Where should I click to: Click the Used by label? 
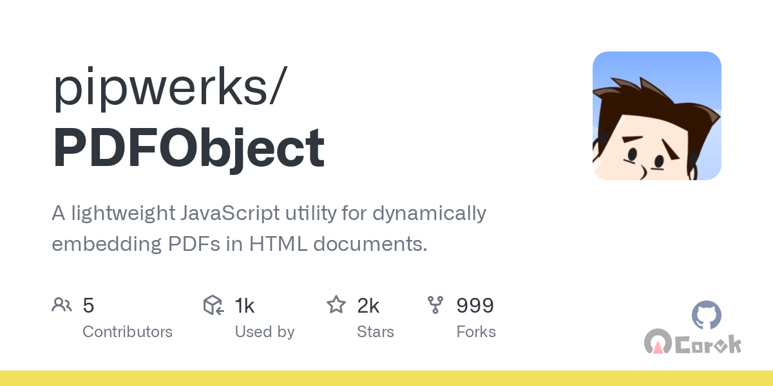tap(264, 332)
